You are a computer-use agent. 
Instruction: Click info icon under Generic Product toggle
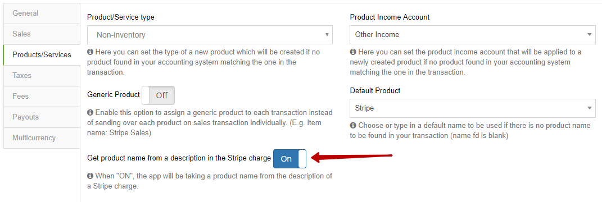pos(90,113)
